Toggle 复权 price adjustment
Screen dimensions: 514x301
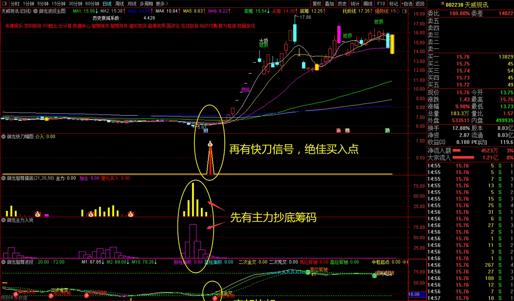316,4
